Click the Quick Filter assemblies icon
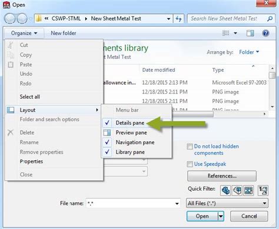The image size is (279, 229). 237,190
